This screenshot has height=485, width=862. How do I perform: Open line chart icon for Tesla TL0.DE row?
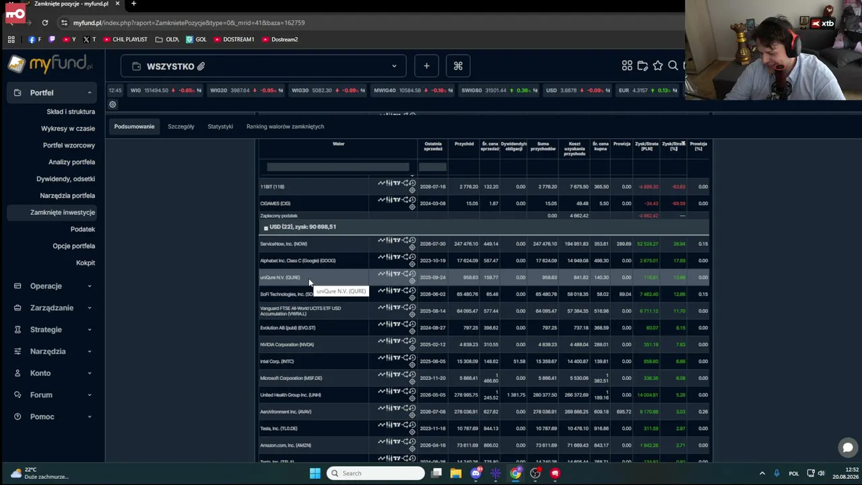pos(382,425)
